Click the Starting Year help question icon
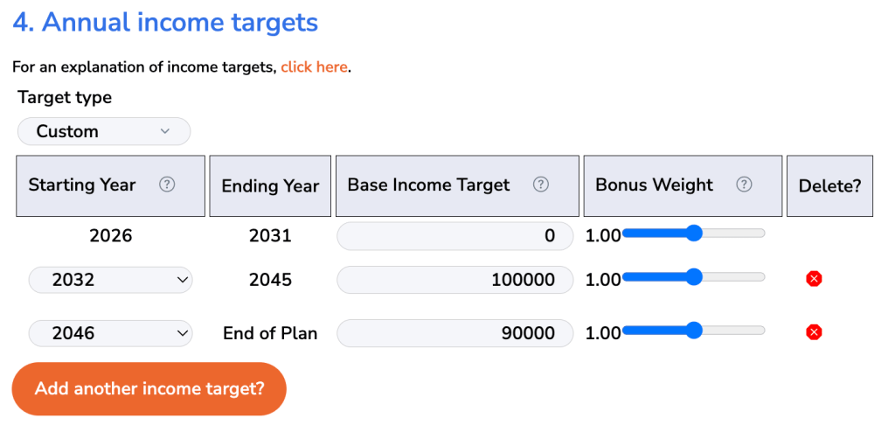The image size is (895, 425). (x=167, y=185)
